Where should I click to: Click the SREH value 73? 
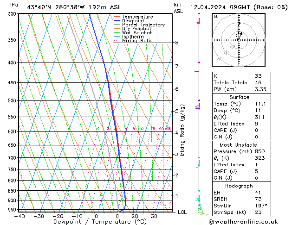pyautogui.click(x=258, y=199)
